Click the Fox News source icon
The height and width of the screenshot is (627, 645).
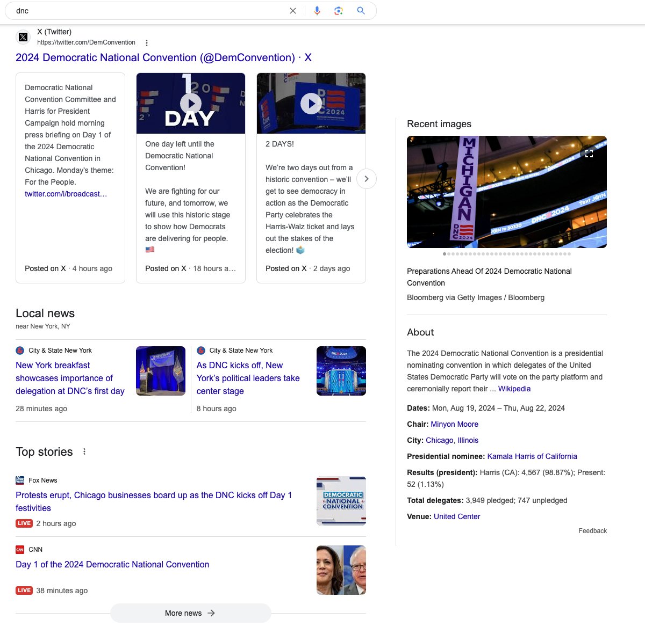[20, 480]
